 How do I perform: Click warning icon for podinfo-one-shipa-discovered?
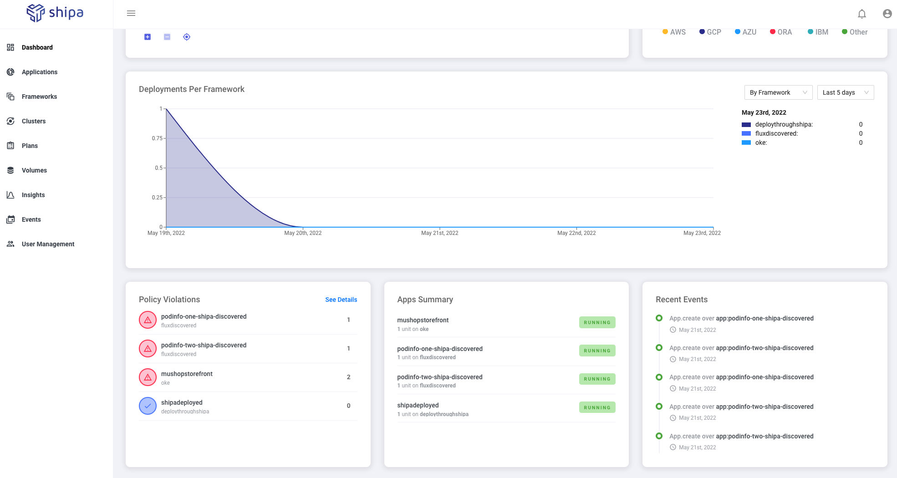[148, 320]
